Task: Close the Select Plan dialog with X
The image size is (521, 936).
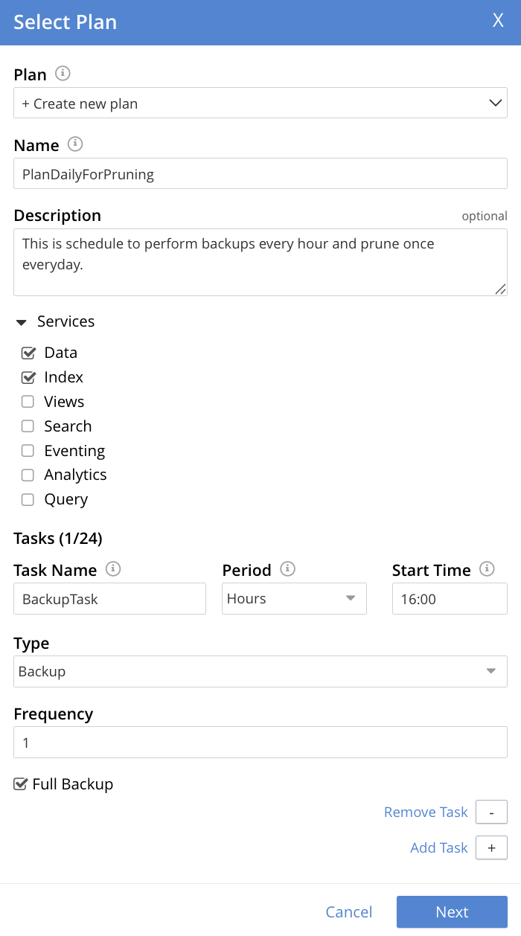Action: (498, 21)
